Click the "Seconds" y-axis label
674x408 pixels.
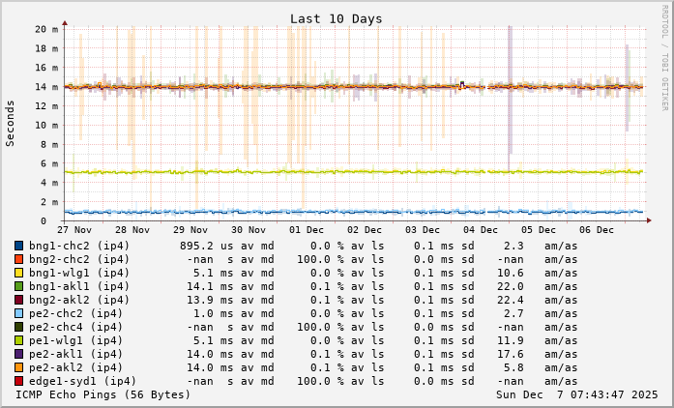pos(11,124)
